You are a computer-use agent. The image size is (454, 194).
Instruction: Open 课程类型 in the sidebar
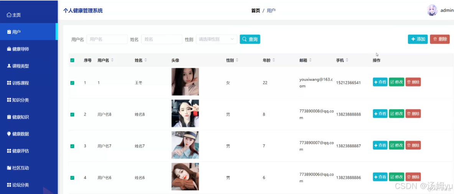[29, 66]
